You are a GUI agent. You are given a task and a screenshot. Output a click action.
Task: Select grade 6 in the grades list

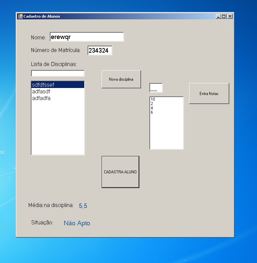pyautogui.click(x=152, y=112)
